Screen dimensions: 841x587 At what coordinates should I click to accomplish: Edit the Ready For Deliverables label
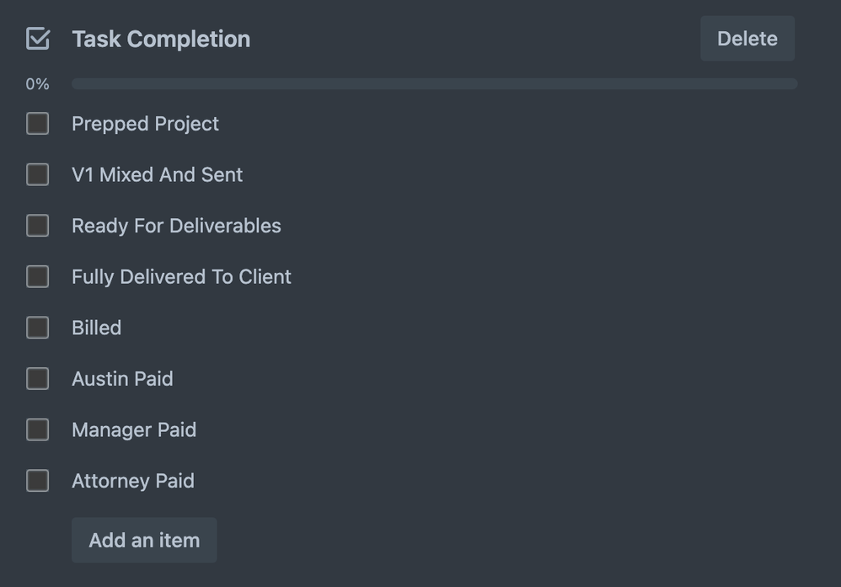point(176,226)
